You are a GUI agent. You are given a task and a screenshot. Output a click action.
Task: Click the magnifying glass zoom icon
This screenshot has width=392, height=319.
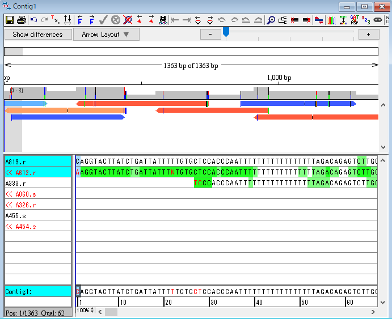click(x=271, y=20)
